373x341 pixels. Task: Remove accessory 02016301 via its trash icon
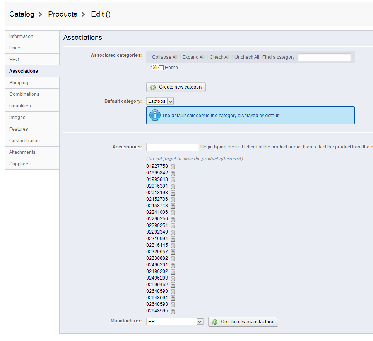coord(173,186)
